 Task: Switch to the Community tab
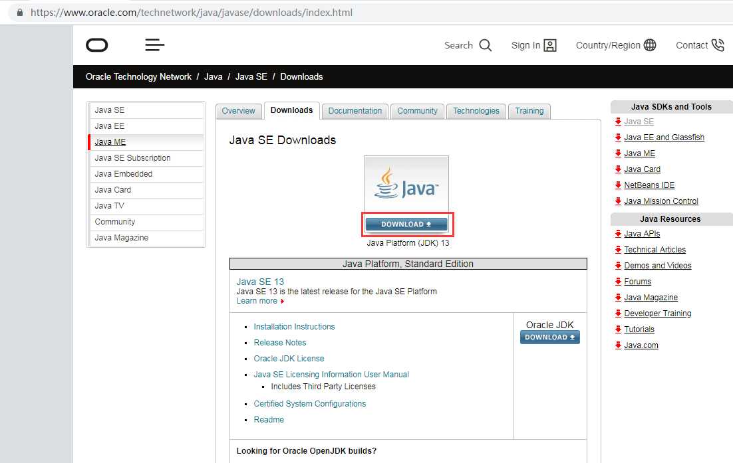pos(418,111)
